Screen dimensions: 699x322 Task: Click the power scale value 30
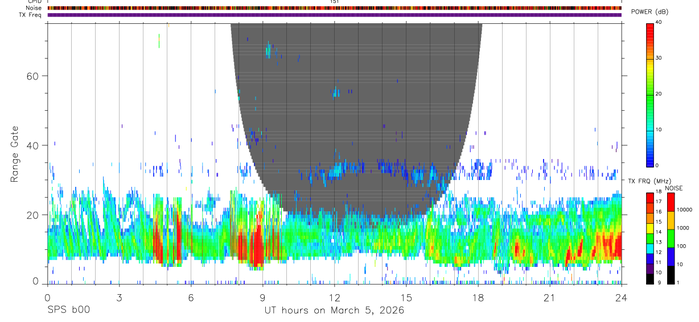(x=658, y=58)
